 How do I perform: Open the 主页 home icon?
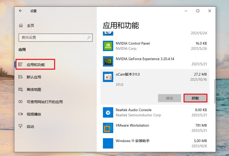[21, 26]
